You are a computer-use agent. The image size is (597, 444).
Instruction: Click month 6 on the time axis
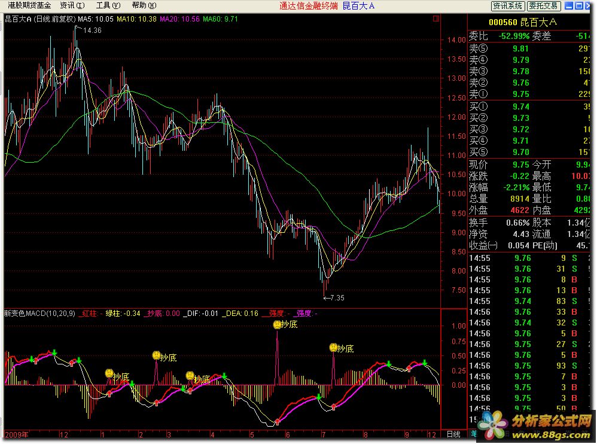[288, 434]
